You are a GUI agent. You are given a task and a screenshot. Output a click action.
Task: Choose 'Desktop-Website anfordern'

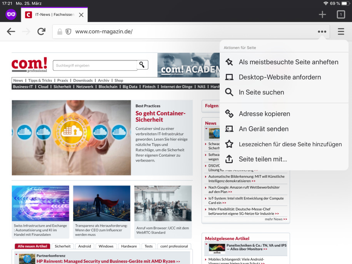(284, 77)
